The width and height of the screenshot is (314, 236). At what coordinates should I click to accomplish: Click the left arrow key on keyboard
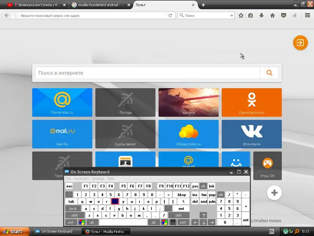195,222
